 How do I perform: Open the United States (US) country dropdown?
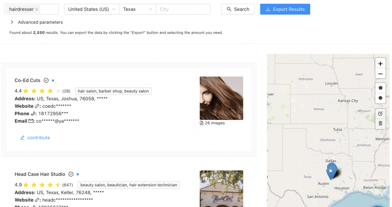coord(91,9)
